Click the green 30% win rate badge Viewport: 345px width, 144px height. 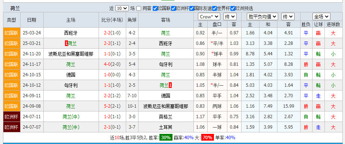166,138
